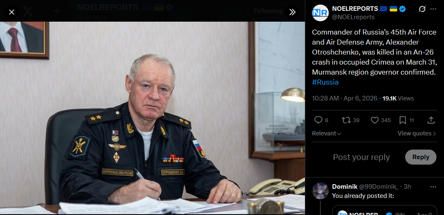This screenshot has width=444, height=215.
Task: Like the post via heart icon
Action: (375, 120)
